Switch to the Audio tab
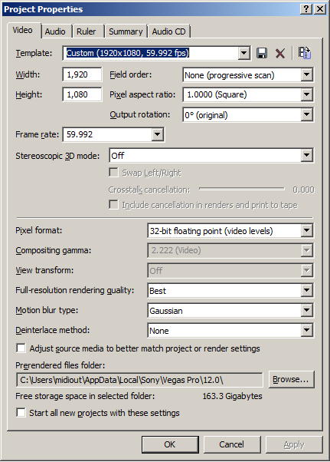The height and width of the screenshot is (462, 330). pos(55,31)
